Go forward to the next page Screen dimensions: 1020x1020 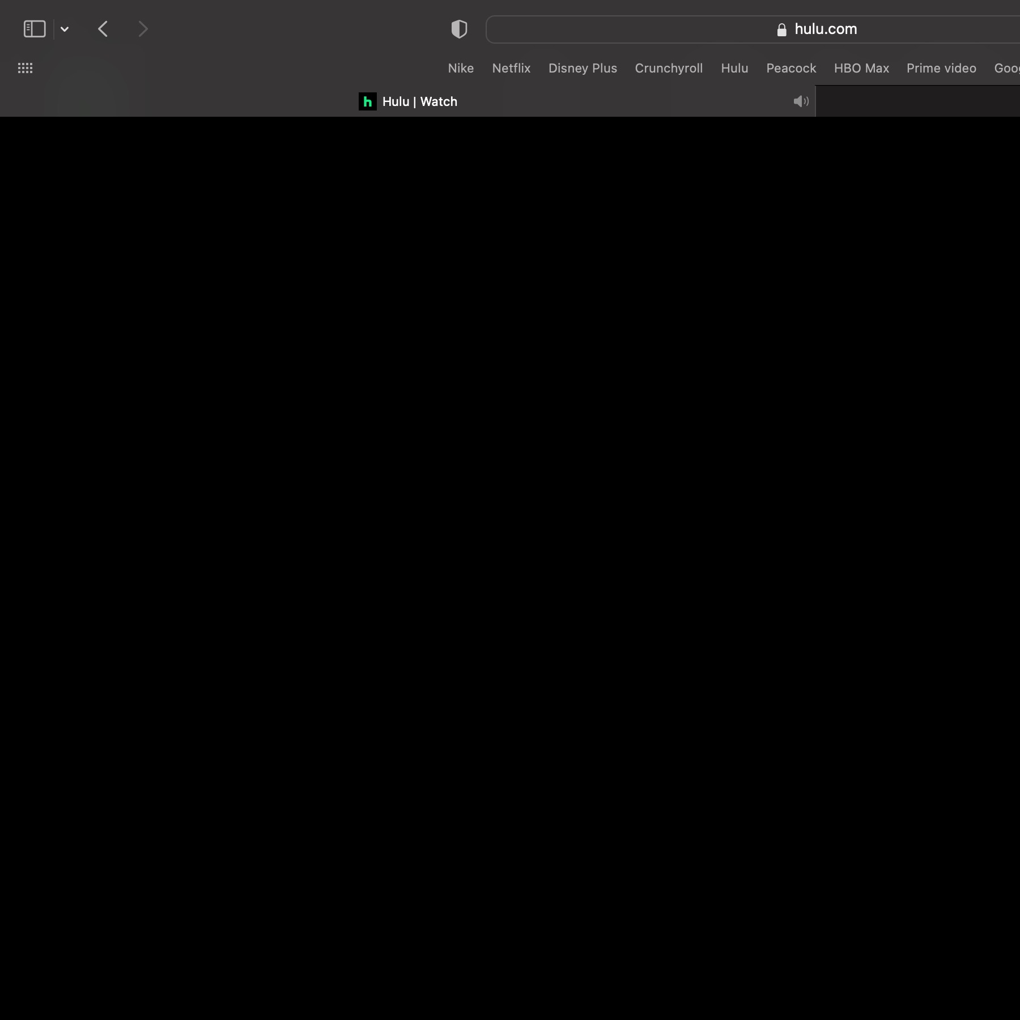143,29
